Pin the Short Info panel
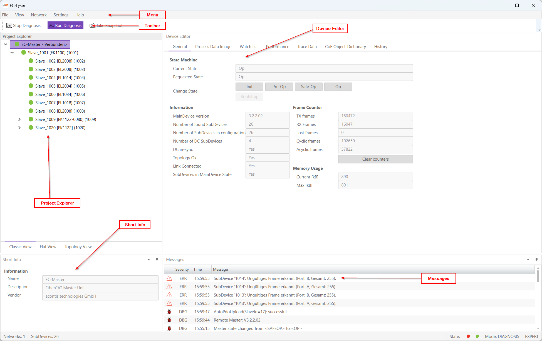Screen dimensions: 542x341 coord(157,260)
